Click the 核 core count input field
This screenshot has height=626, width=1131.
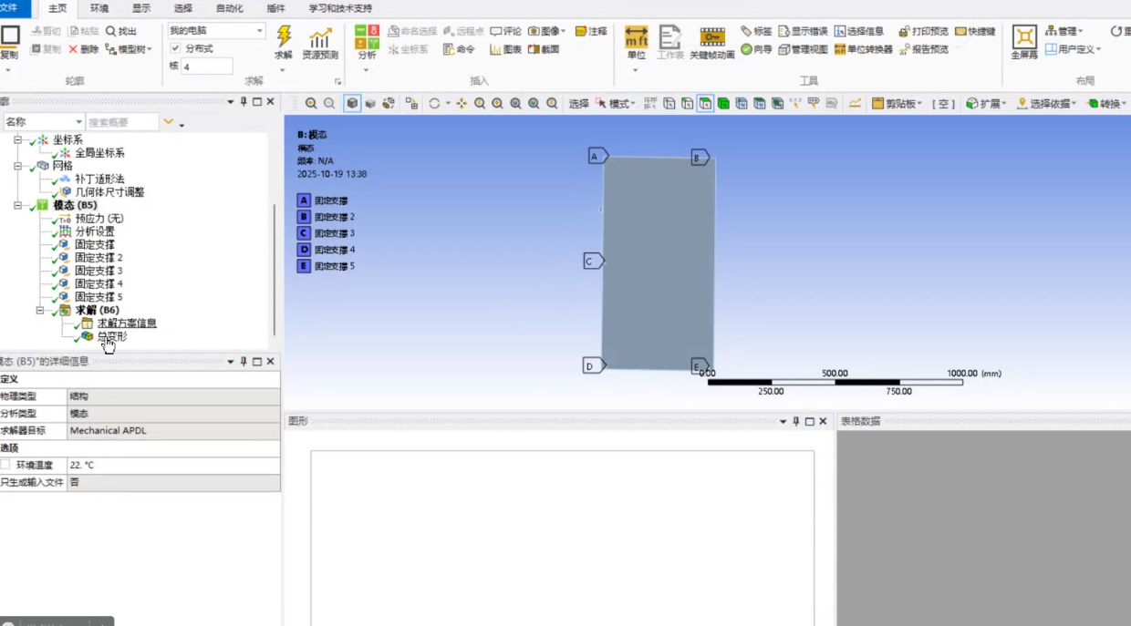pyautogui.click(x=206, y=67)
